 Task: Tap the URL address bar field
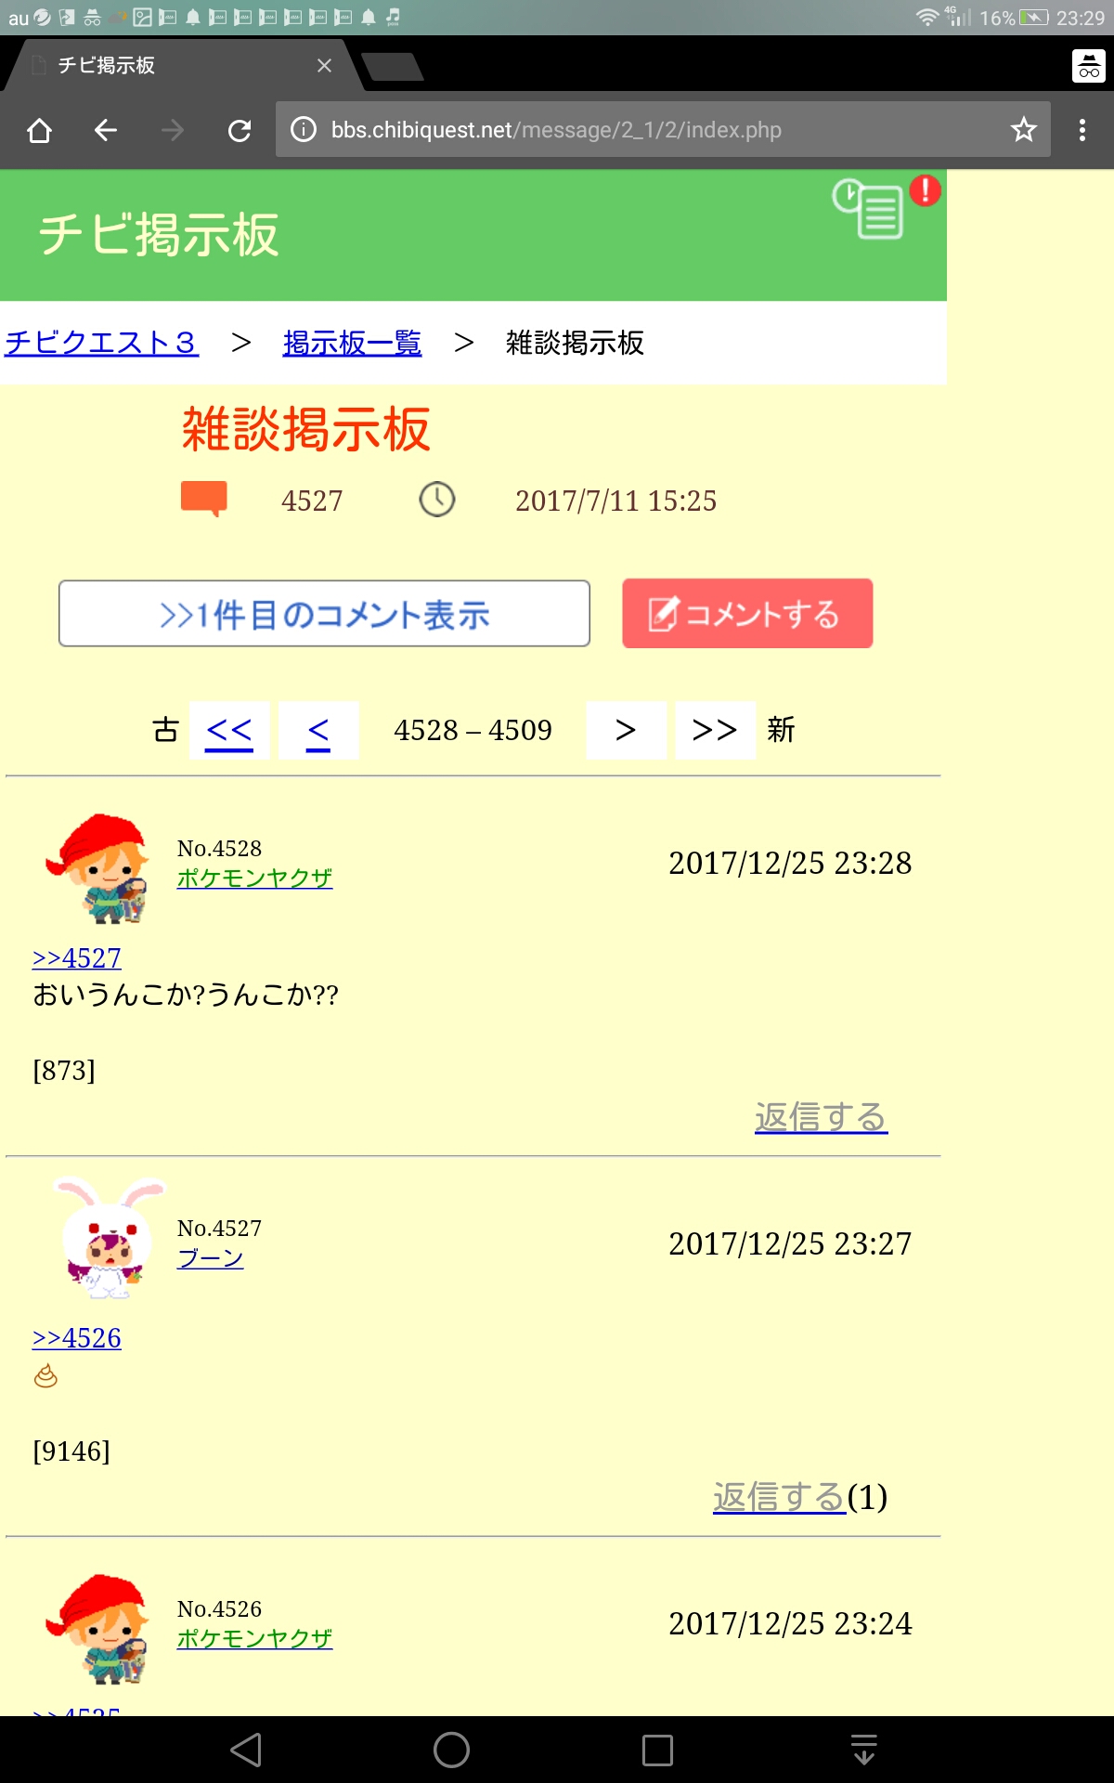click(663, 129)
